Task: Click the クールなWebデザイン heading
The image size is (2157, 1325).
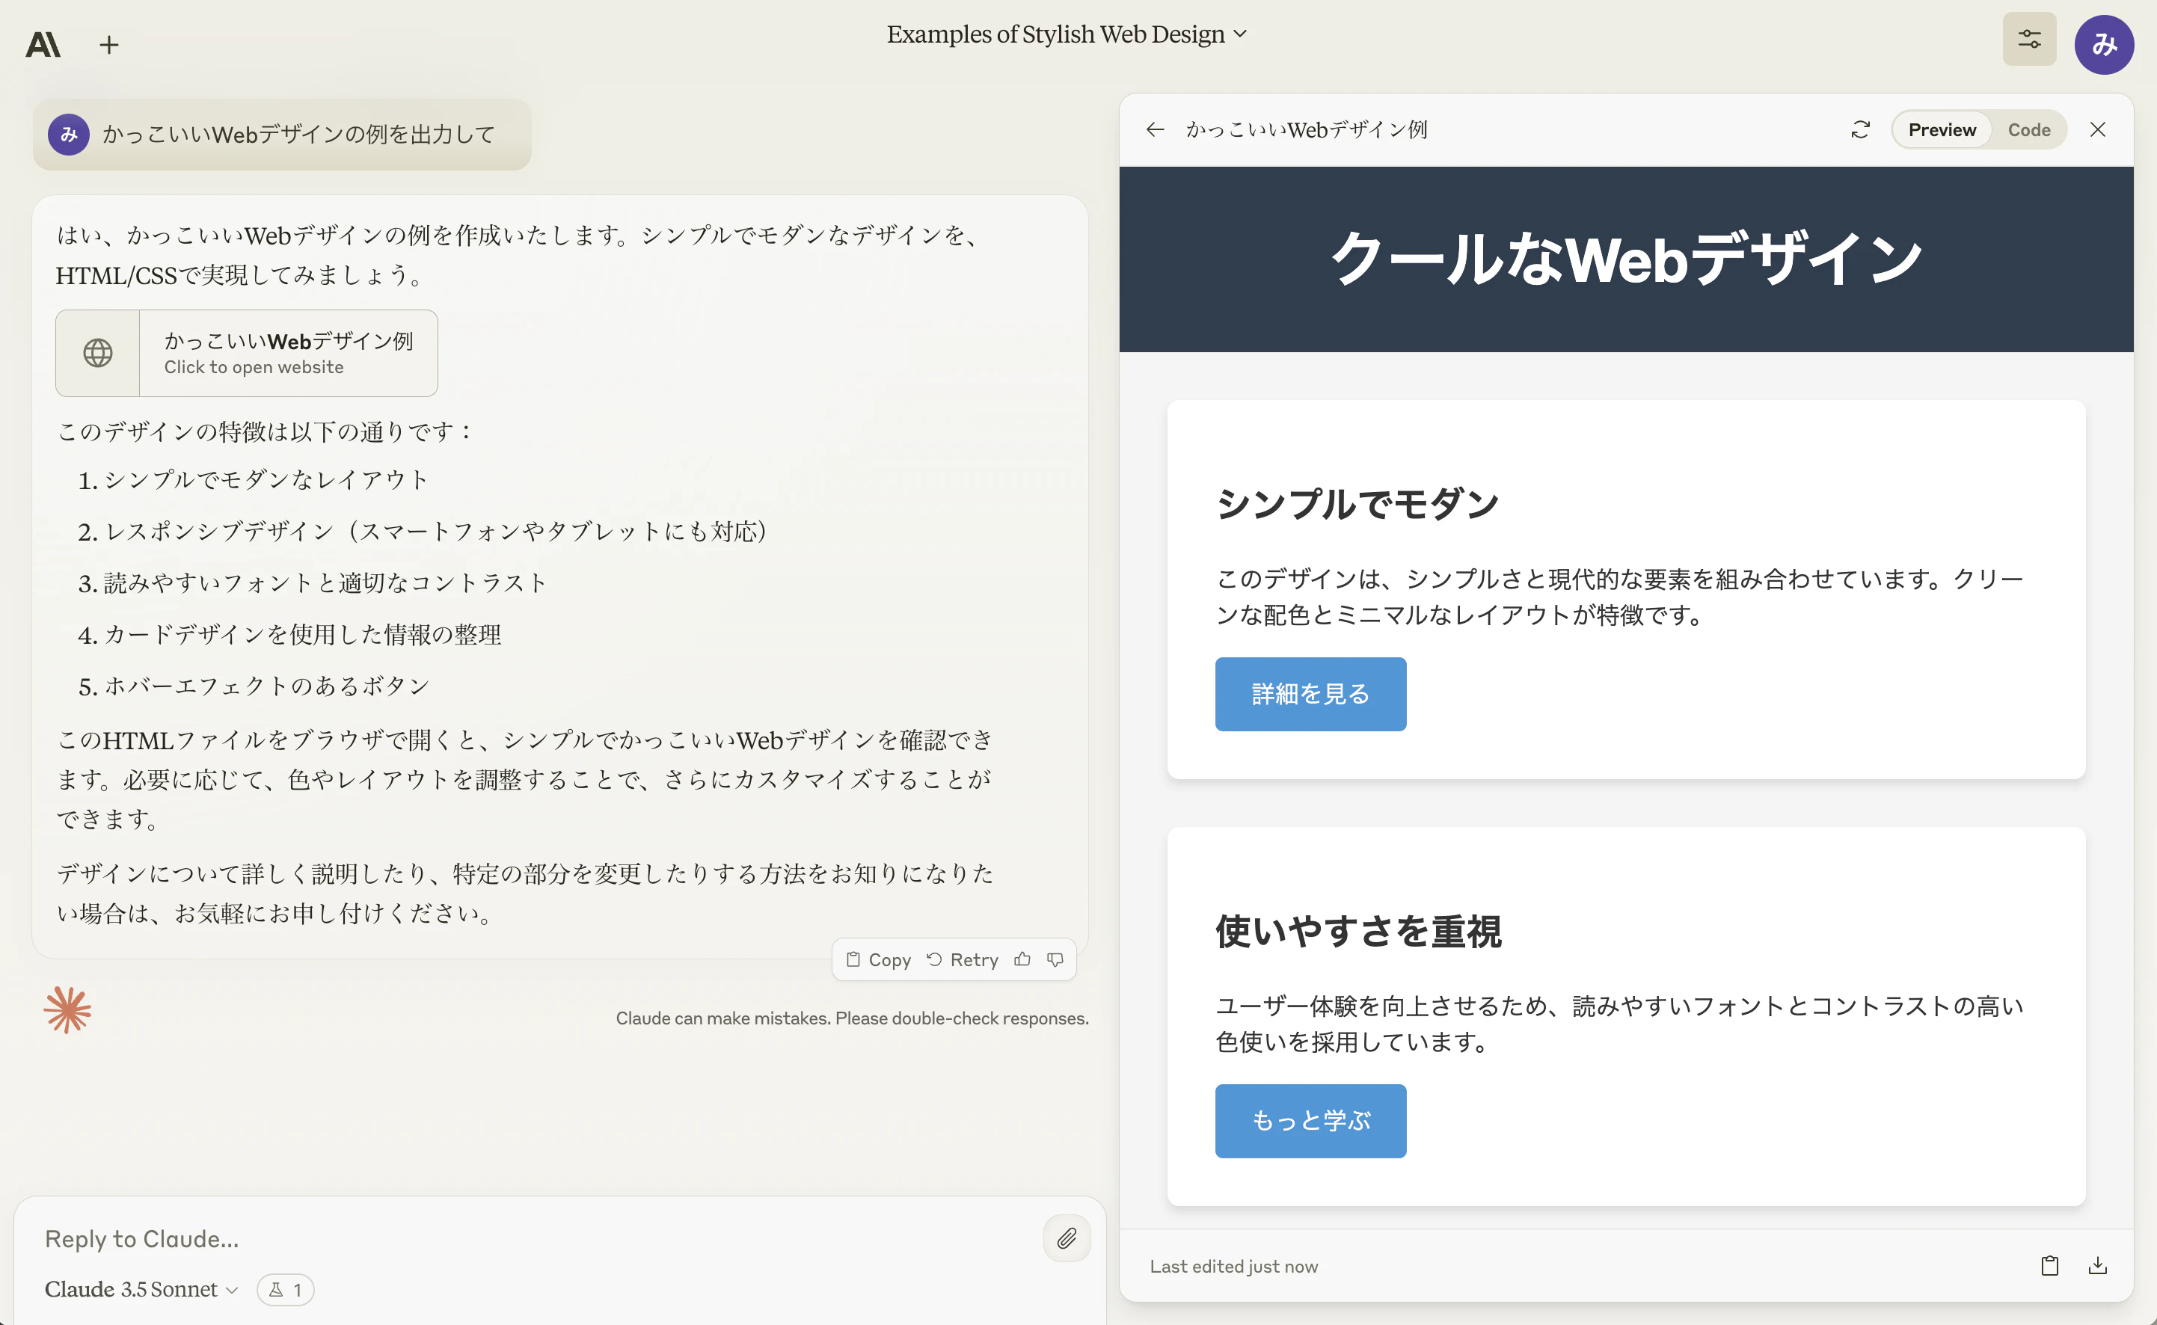Action: pos(1626,259)
